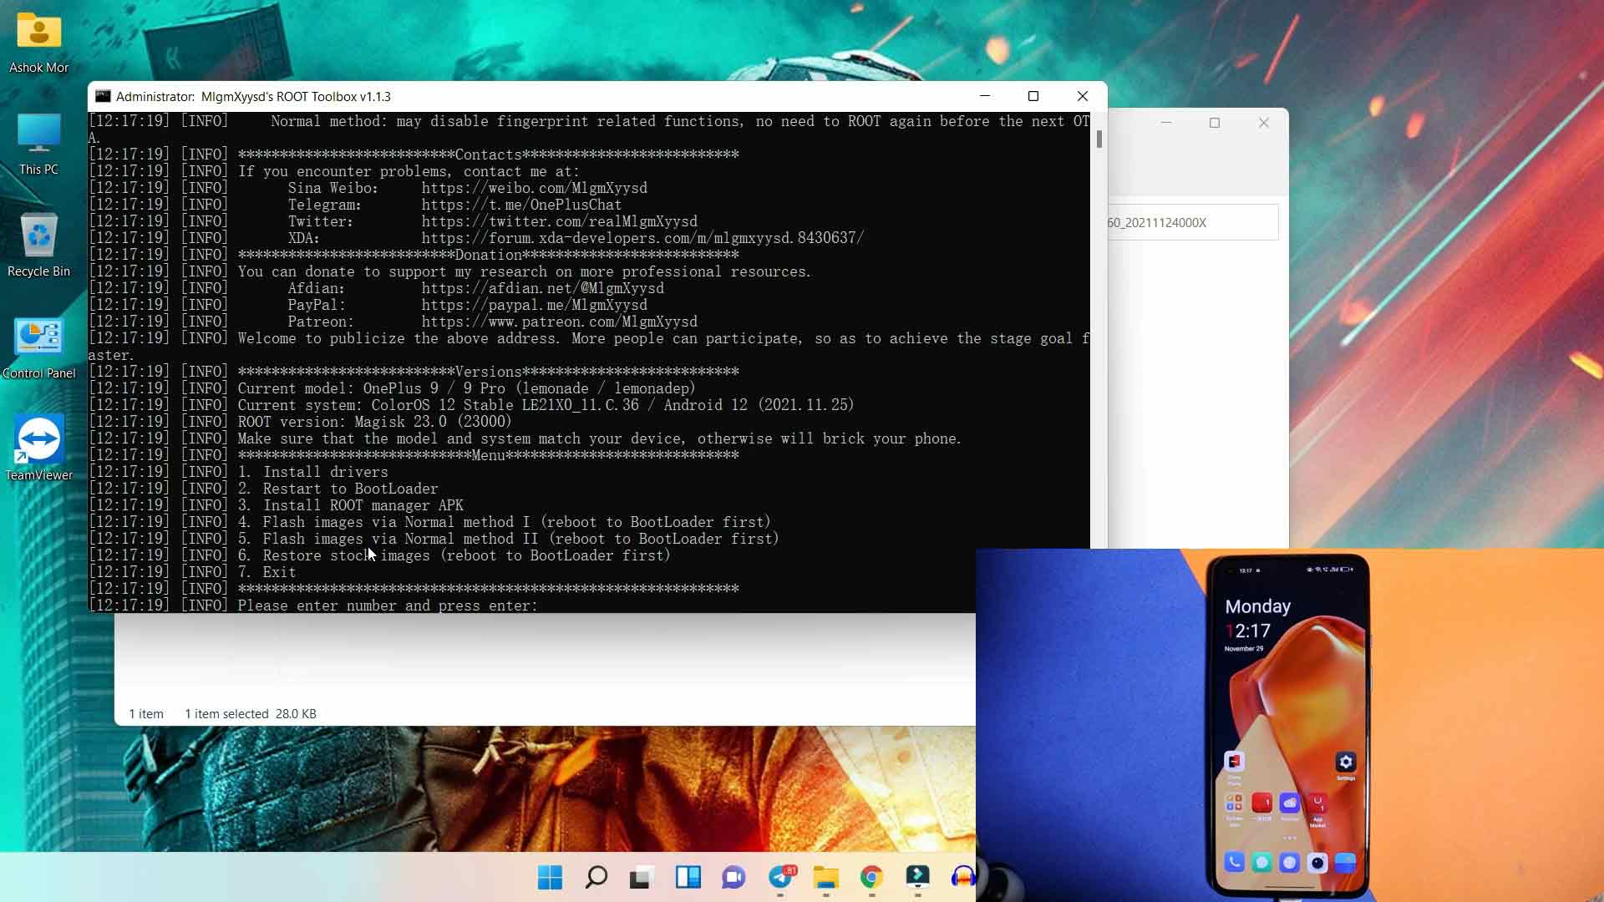Close the background Explorer window
This screenshot has width=1604, height=902.
pos(1264,123)
